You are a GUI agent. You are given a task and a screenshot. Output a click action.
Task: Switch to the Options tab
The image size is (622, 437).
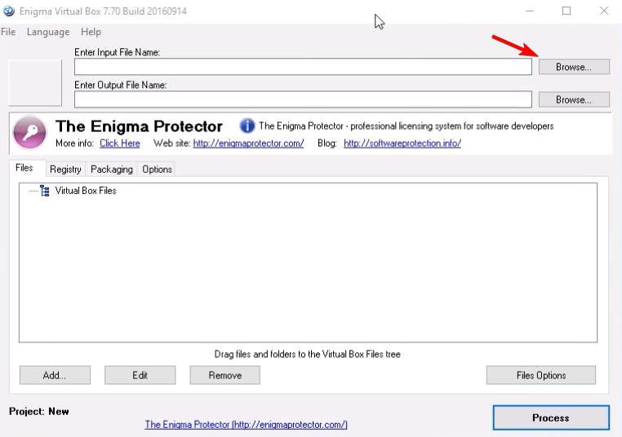click(x=157, y=169)
